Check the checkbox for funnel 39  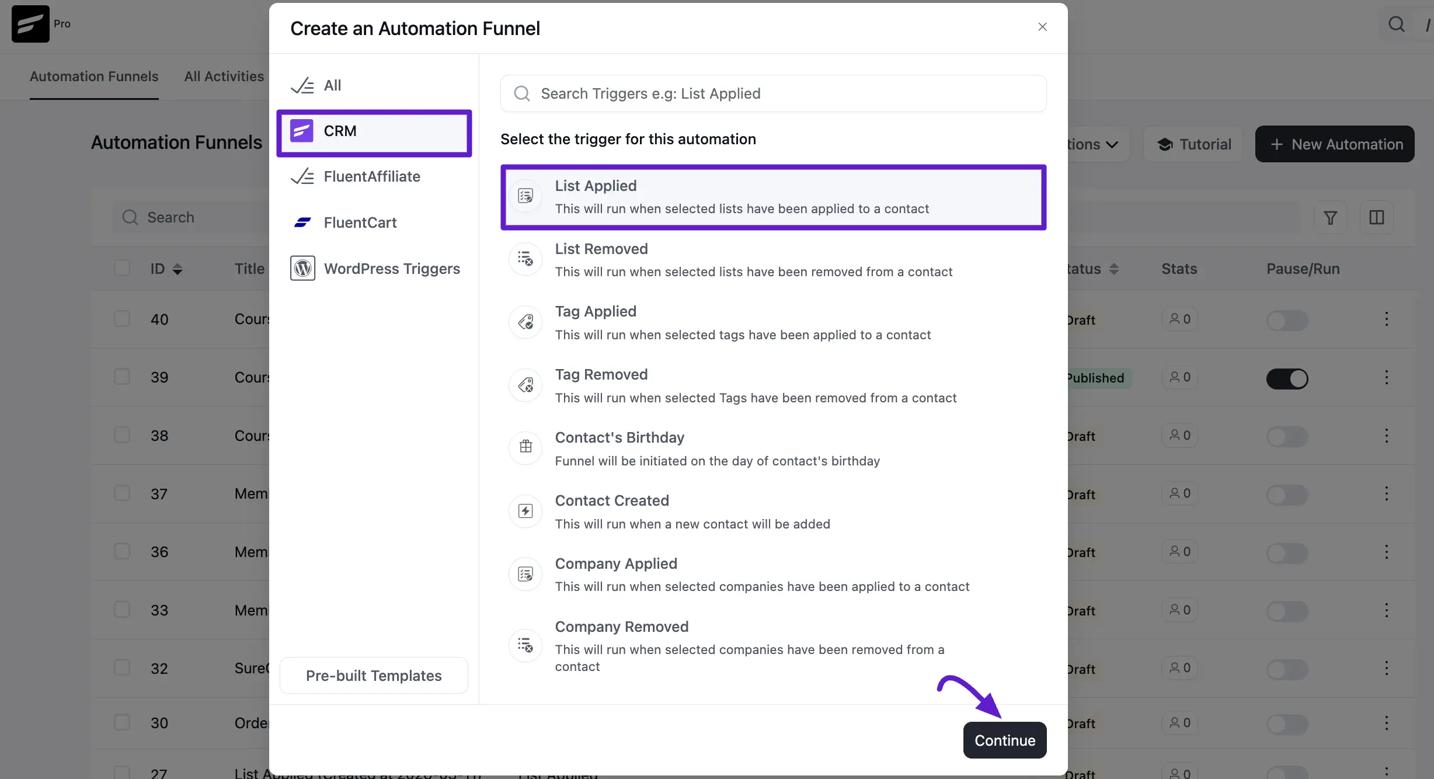click(122, 377)
